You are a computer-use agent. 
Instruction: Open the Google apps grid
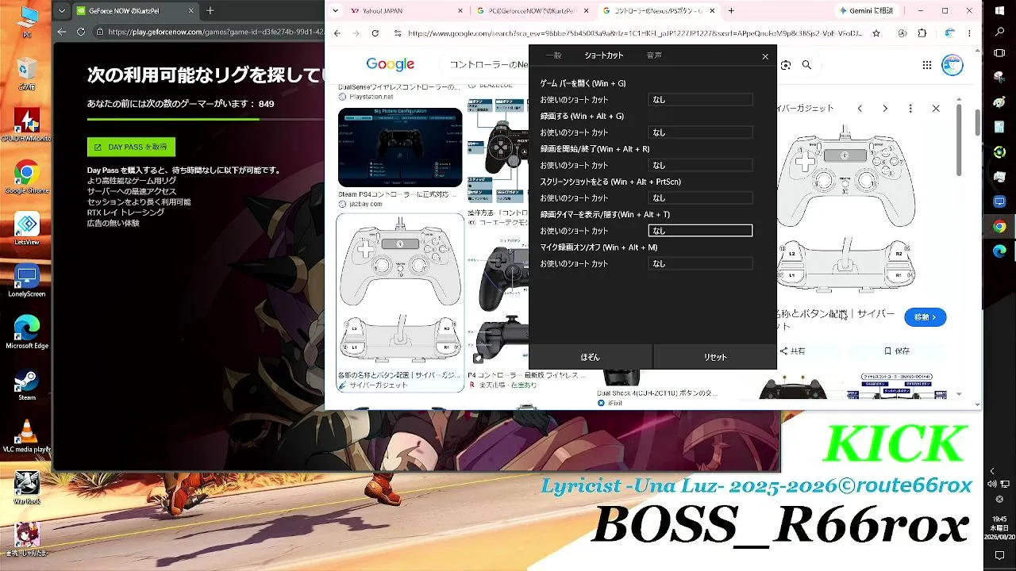[x=927, y=65]
